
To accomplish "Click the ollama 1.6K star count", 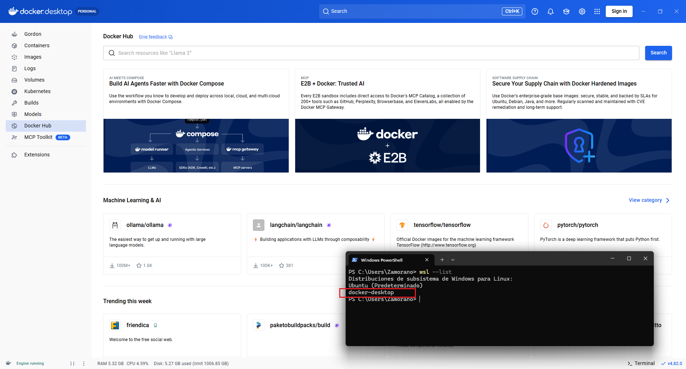I will tap(144, 266).
